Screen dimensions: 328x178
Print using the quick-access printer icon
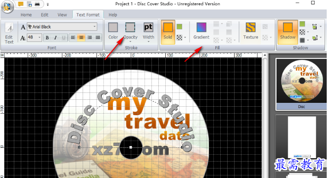[37, 4]
